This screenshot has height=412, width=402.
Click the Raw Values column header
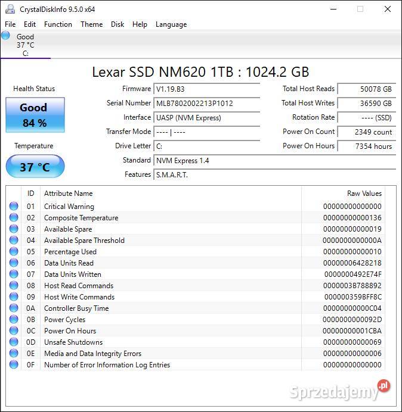[343, 193]
